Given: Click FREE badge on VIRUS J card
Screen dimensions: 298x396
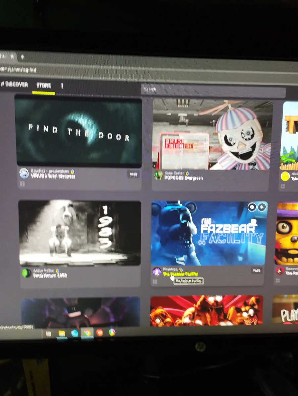Looking at the screenshot, I should pos(133,175).
